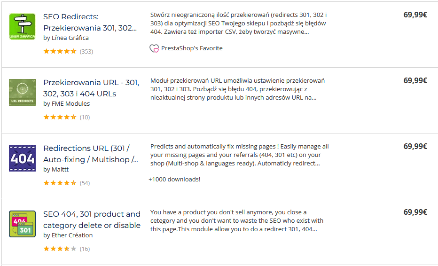Click the (54) reviews count
438x266 pixels.
pos(85,183)
